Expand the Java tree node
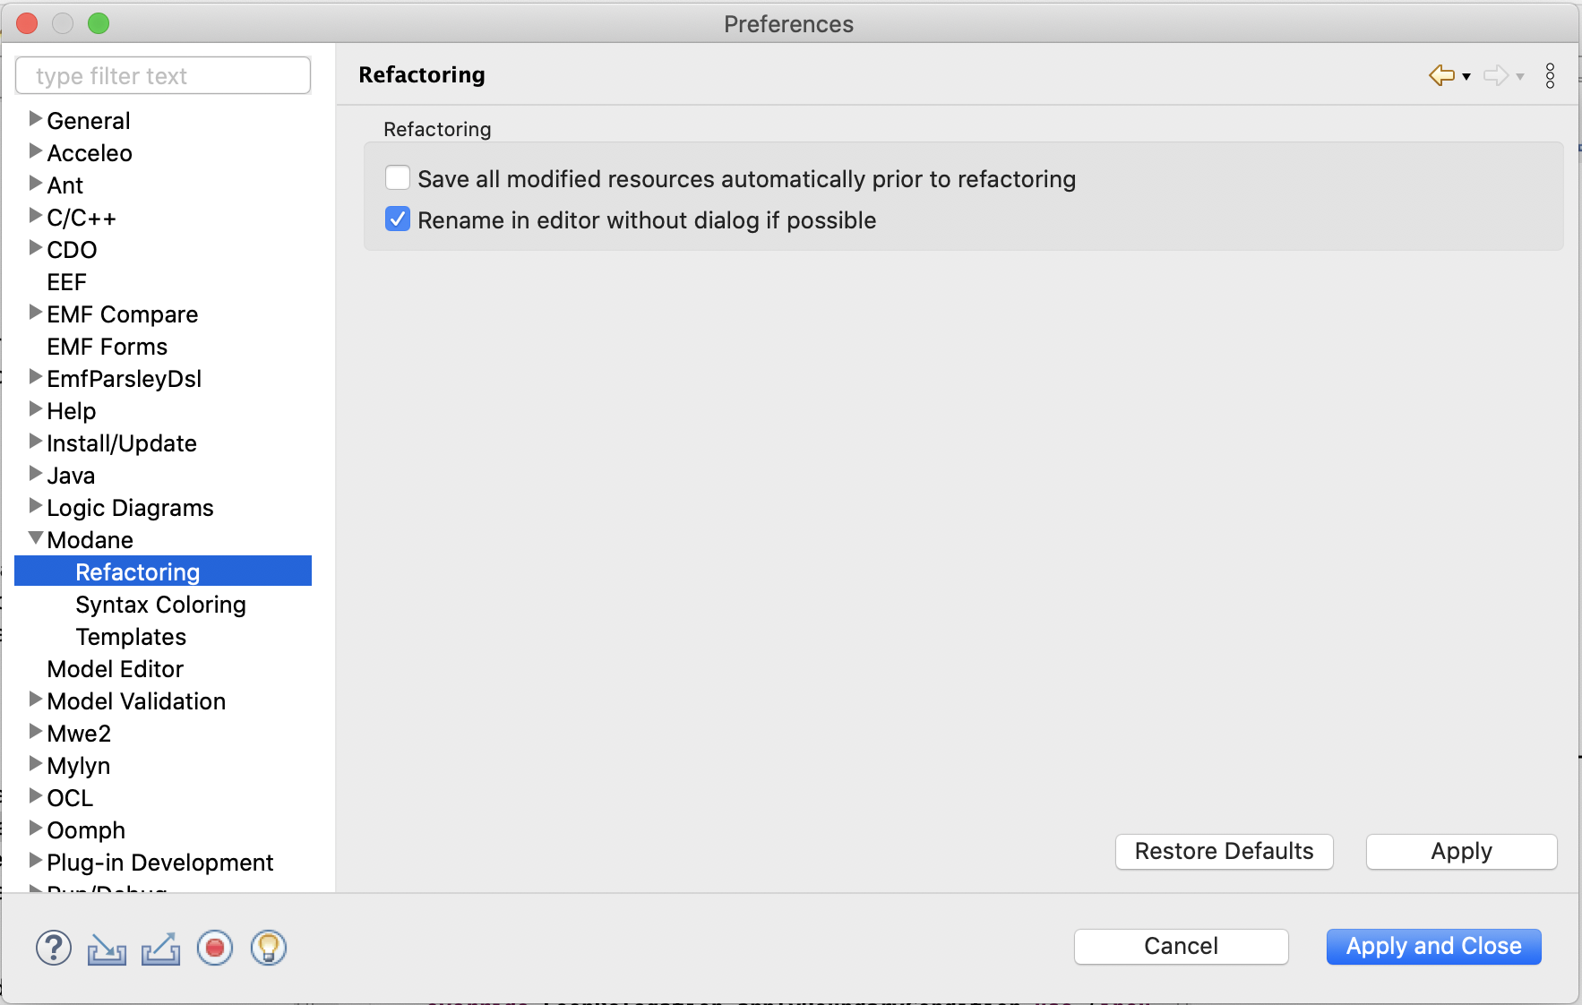The height and width of the screenshot is (1005, 1582). (36, 473)
